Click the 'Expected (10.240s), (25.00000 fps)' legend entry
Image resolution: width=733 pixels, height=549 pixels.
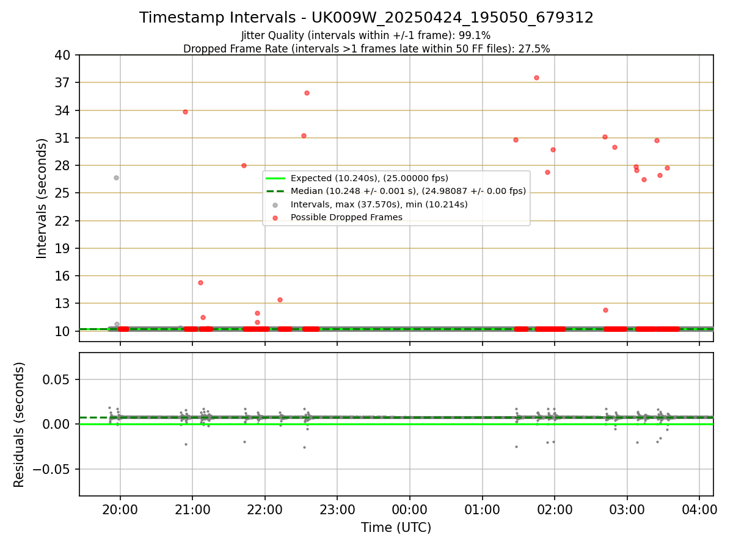pyautogui.click(x=369, y=178)
